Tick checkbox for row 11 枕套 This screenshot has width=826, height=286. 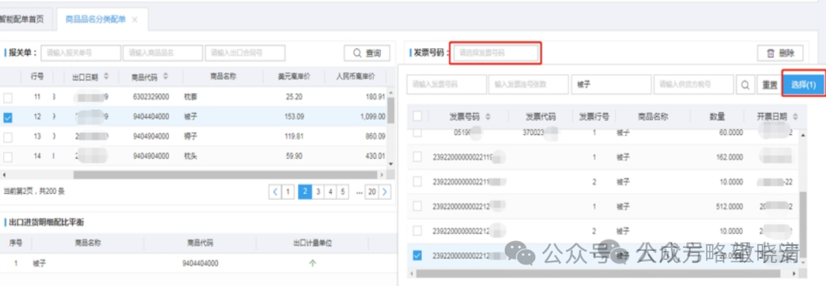coord(8,98)
